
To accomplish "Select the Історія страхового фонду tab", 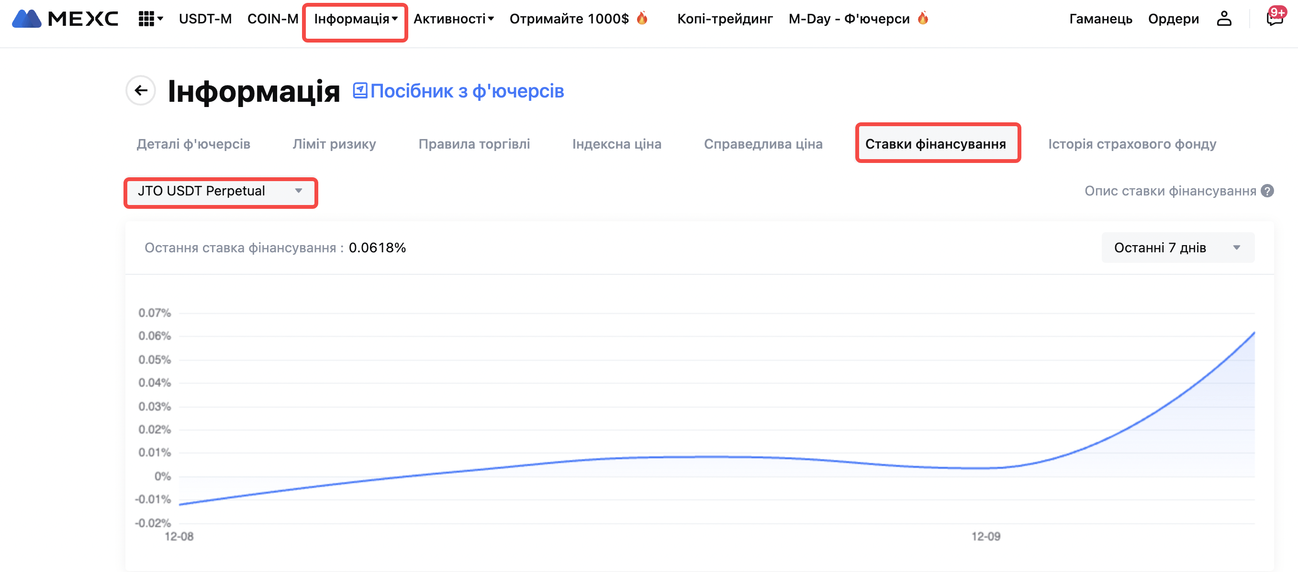I will coord(1132,144).
